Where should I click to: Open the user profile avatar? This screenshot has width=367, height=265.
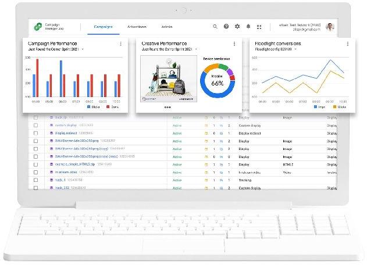(330, 27)
